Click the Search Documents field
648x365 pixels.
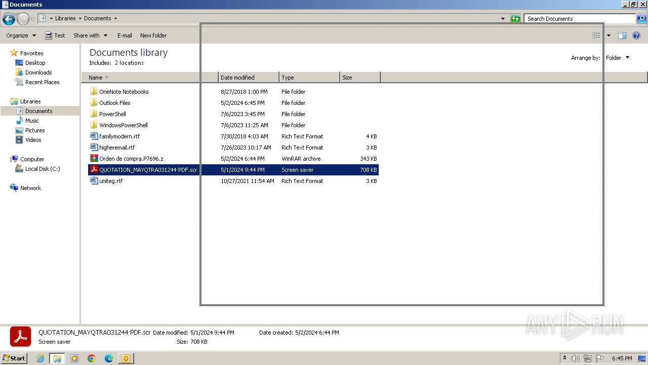[x=579, y=19]
